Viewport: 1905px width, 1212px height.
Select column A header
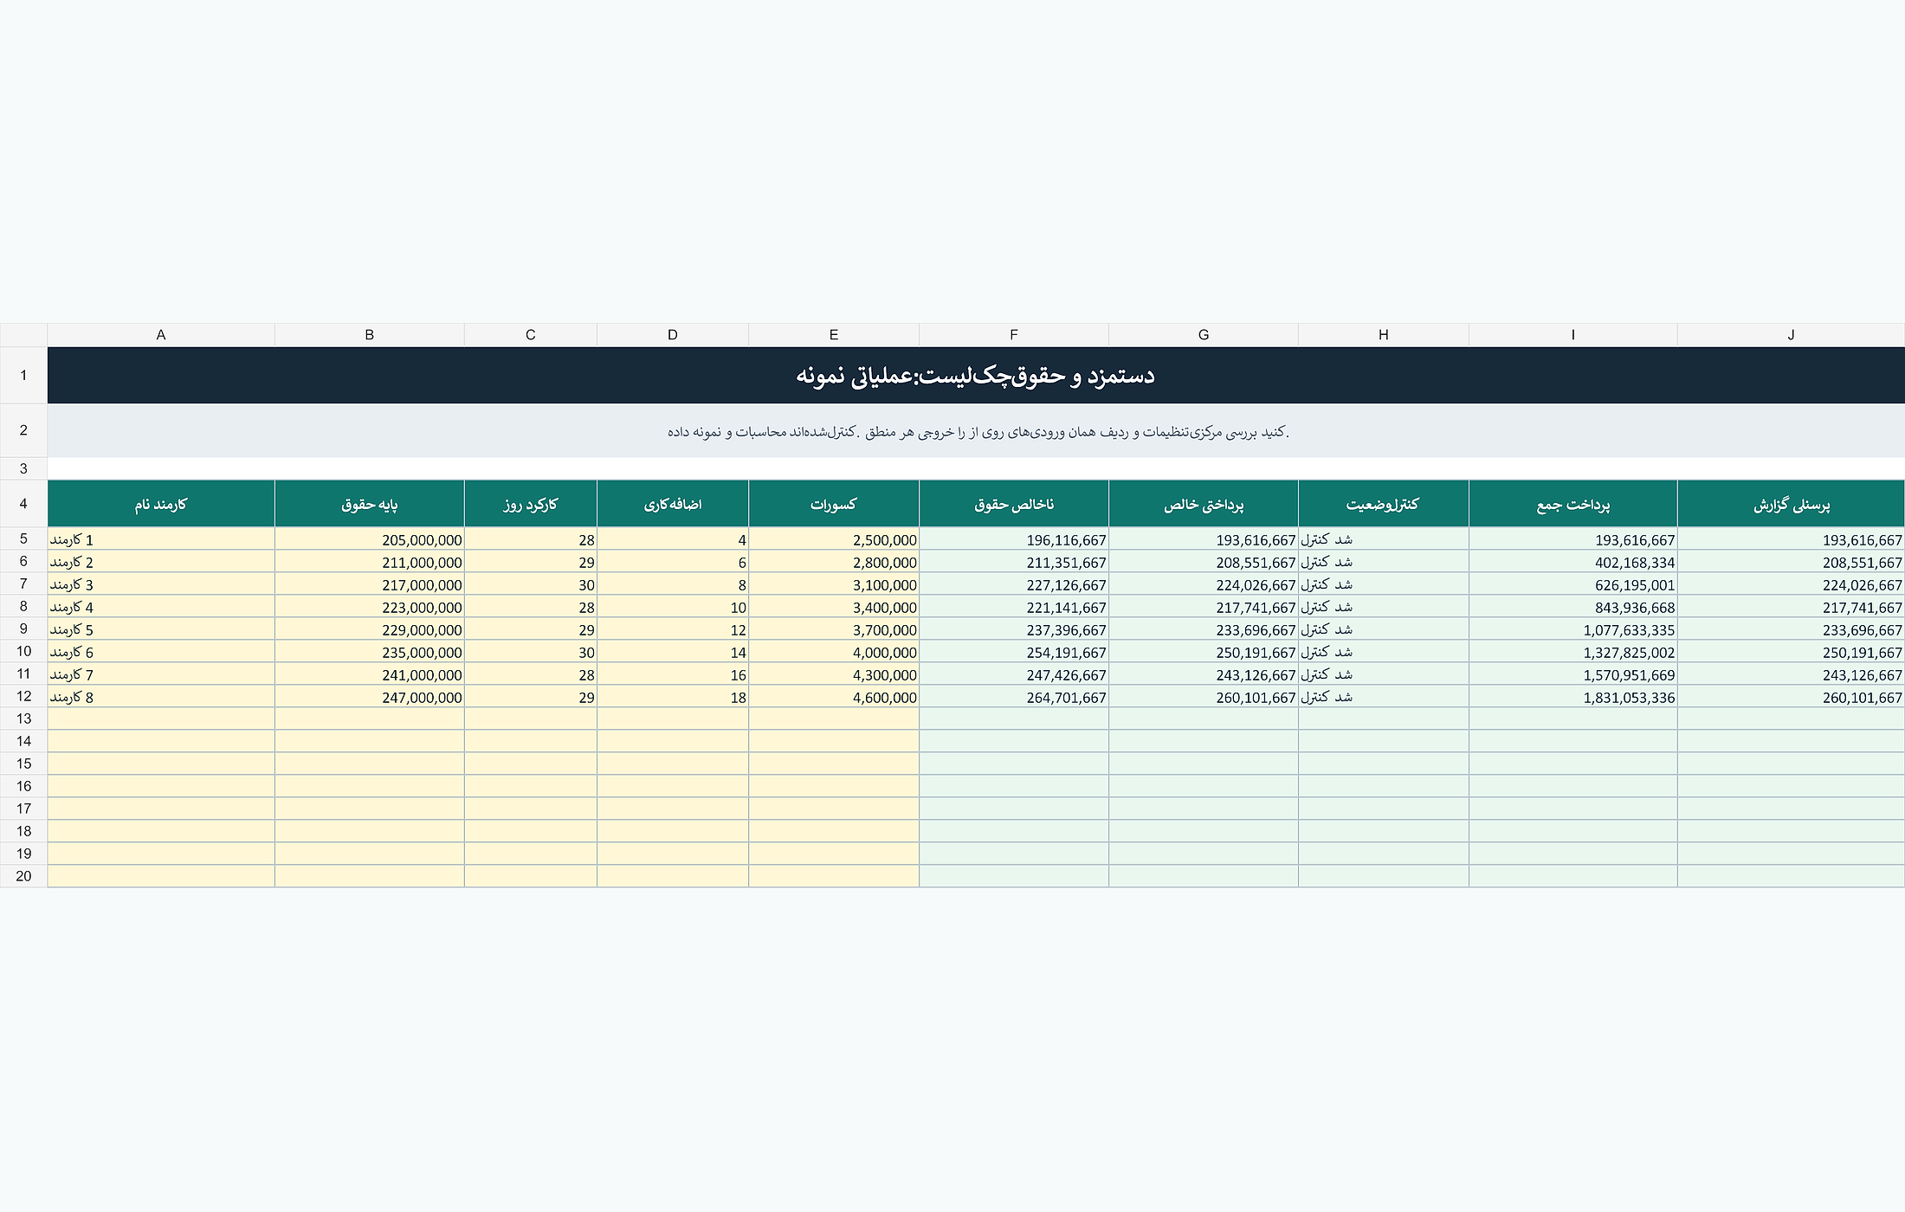coord(161,335)
